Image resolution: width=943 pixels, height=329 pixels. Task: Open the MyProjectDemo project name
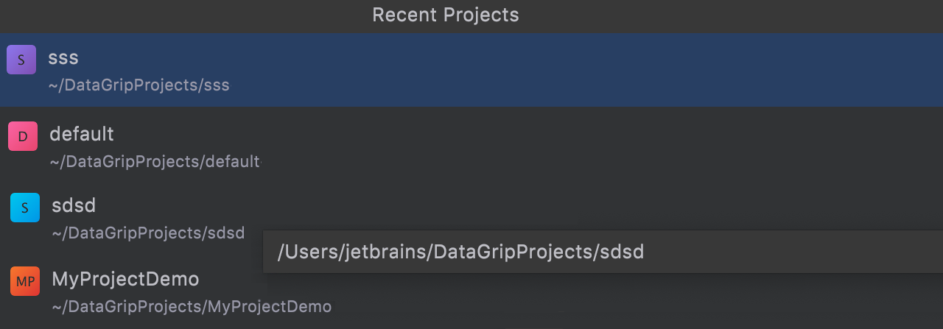tap(125, 280)
